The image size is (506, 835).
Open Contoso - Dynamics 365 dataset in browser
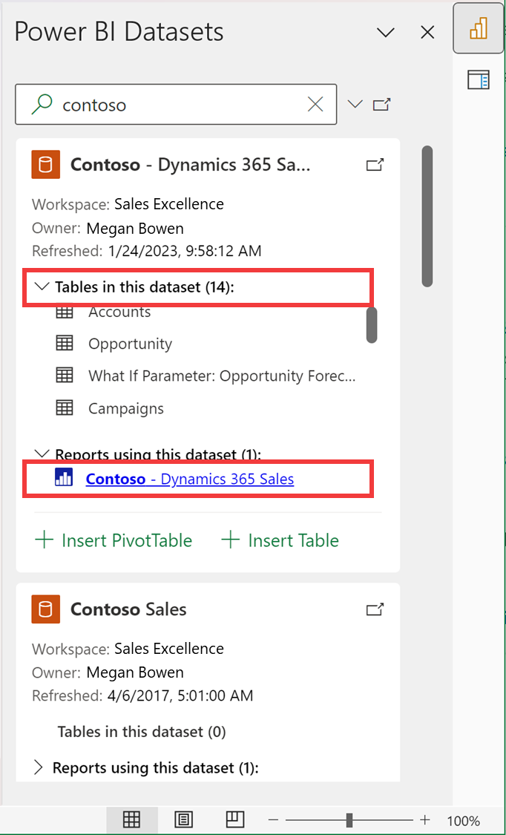(375, 165)
